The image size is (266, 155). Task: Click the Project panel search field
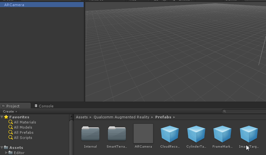click(244, 111)
